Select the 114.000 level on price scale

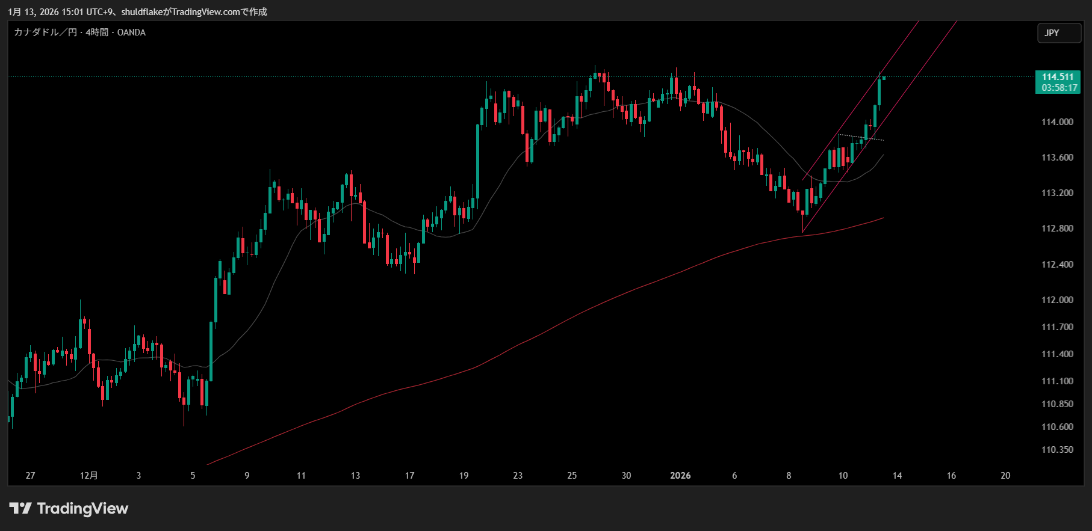coord(1056,122)
